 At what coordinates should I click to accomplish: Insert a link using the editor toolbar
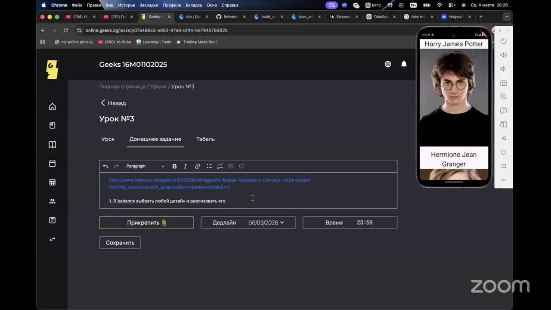197,166
